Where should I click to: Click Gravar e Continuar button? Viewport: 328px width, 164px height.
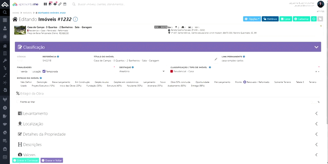pyautogui.click(x=26, y=160)
